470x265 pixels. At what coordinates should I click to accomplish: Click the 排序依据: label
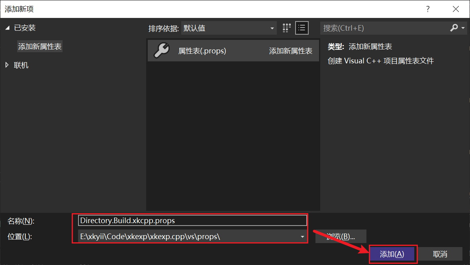click(x=164, y=28)
